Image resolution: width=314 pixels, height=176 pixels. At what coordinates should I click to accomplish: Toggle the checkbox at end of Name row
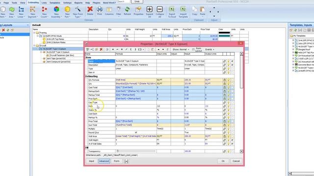(x=232, y=61)
